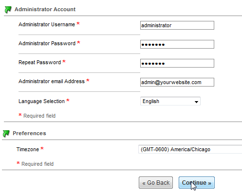The width and height of the screenshot is (242, 193).
Task: Click the green arrow icon beside Administrator Account
Action: pos(8,10)
